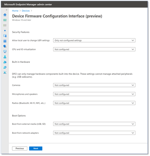Click the Previous button
This screenshot has width=150, height=156.
pos(20,149)
